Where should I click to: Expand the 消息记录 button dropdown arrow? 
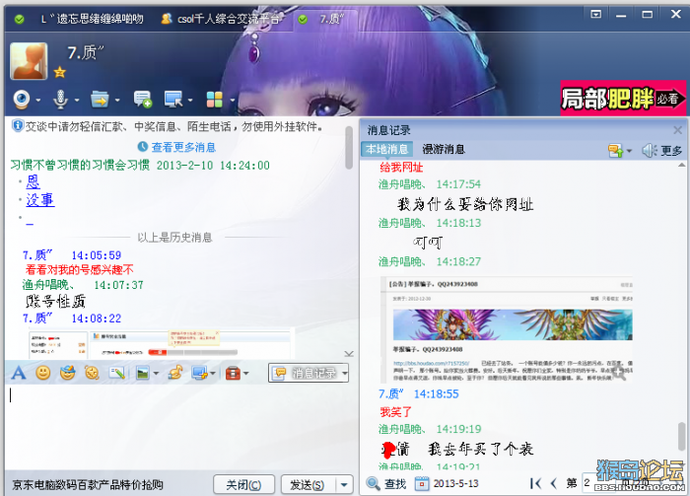tap(345, 374)
